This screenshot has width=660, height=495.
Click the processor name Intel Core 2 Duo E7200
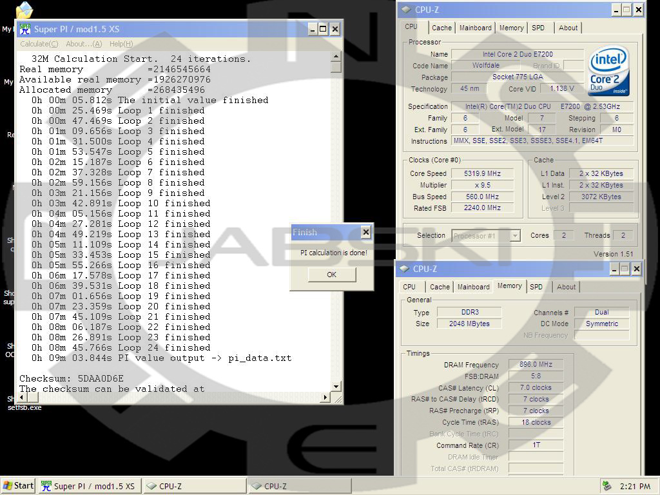tap(518, 54)
